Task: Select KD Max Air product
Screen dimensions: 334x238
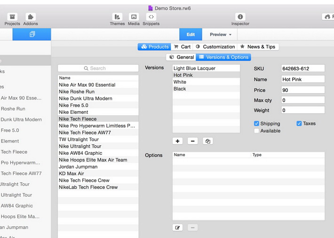Action: click(98, 173)
